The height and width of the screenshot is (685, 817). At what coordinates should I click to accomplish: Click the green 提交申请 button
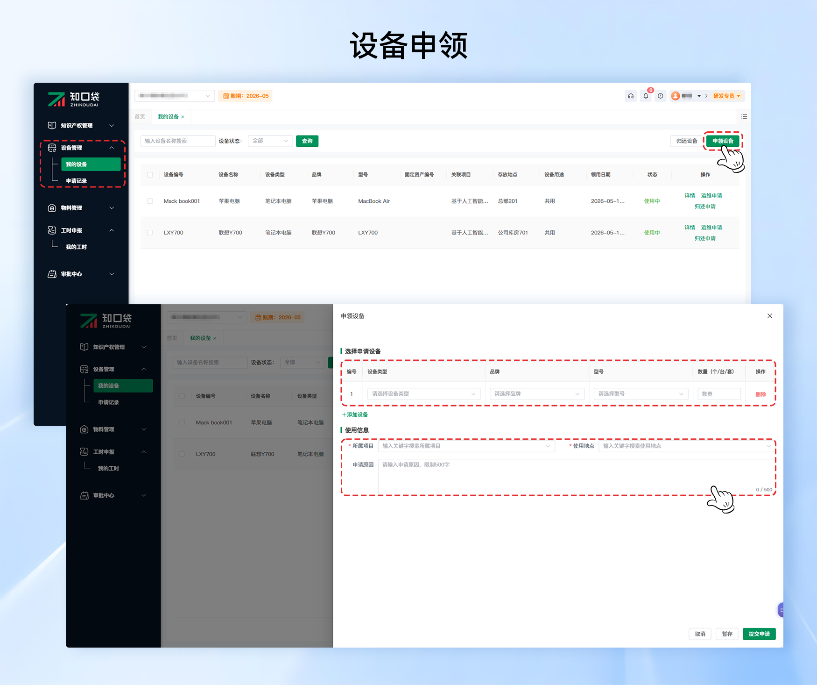(x=759, y=634)
